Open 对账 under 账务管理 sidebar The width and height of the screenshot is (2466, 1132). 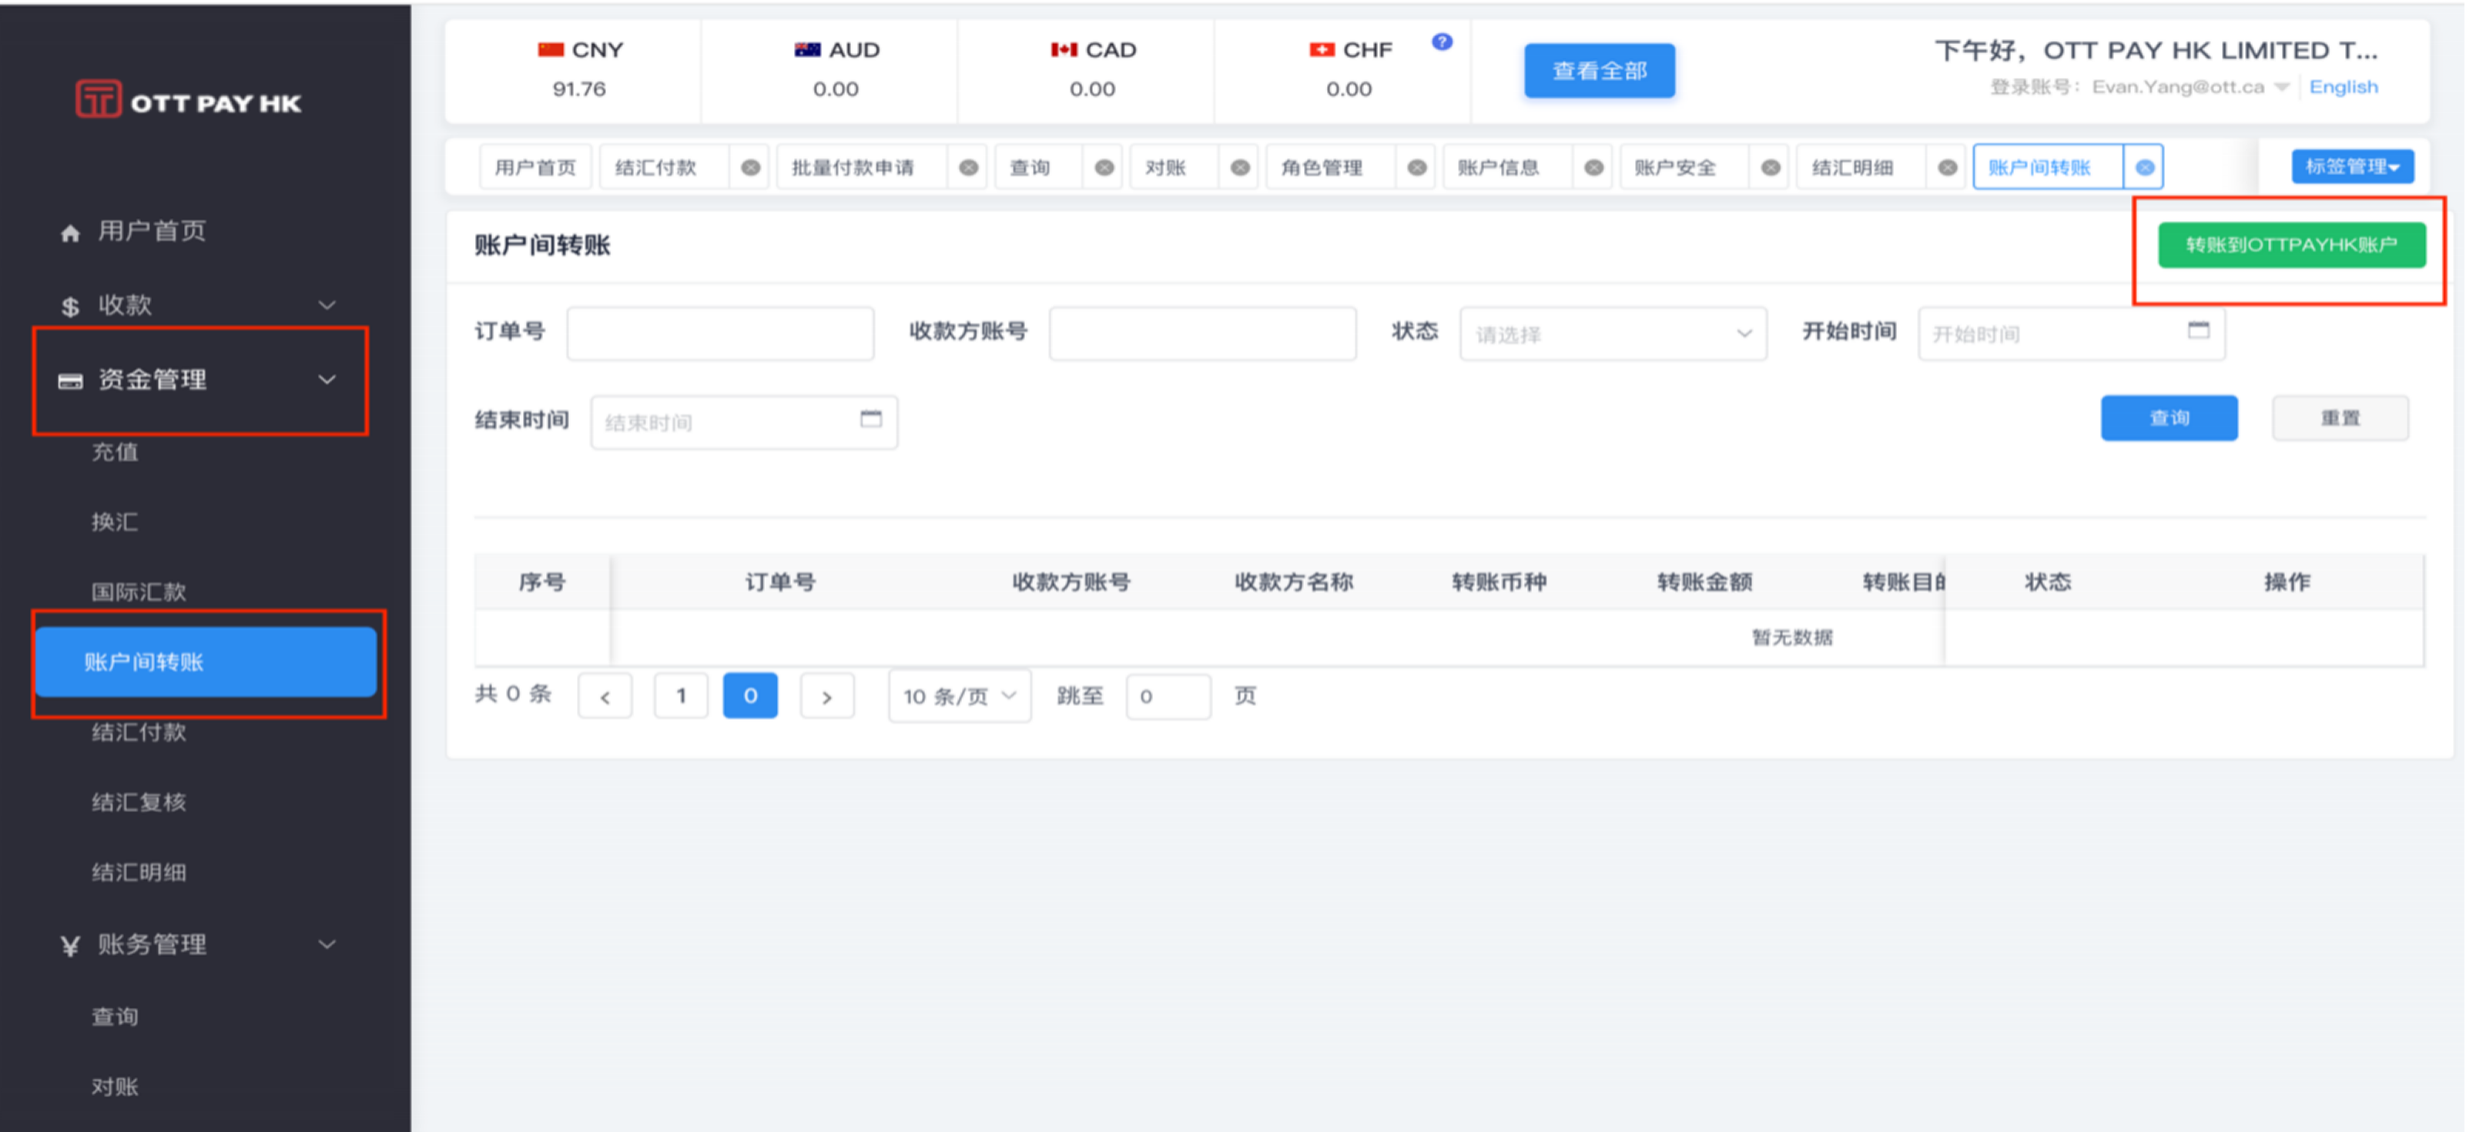[115, 1087]
